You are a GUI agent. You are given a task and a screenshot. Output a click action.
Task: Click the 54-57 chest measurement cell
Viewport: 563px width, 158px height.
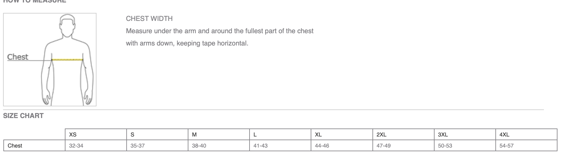coord(506,146)
